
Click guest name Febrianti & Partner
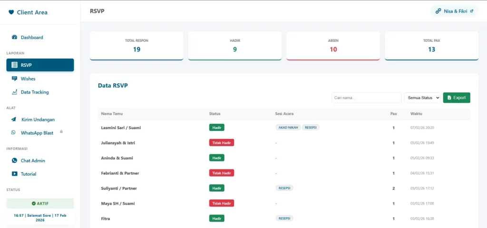click(x=119, y=173)
